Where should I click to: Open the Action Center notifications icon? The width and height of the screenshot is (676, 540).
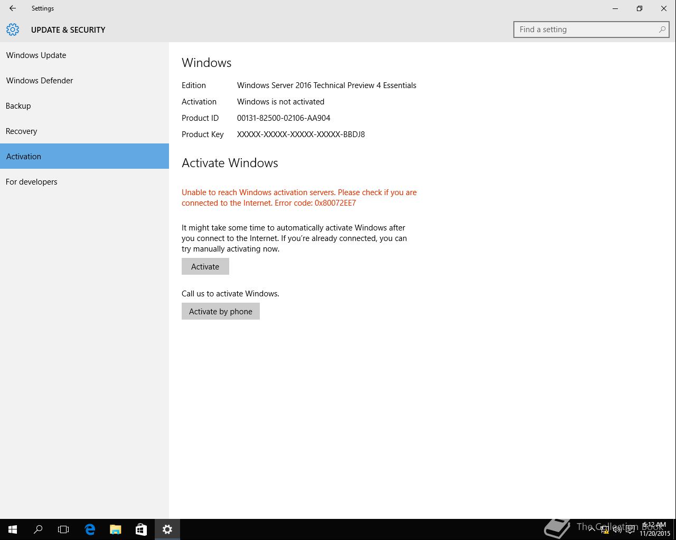[x=630, y=529]
